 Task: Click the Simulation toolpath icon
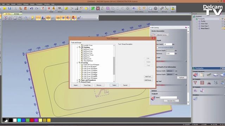[195, 98]
